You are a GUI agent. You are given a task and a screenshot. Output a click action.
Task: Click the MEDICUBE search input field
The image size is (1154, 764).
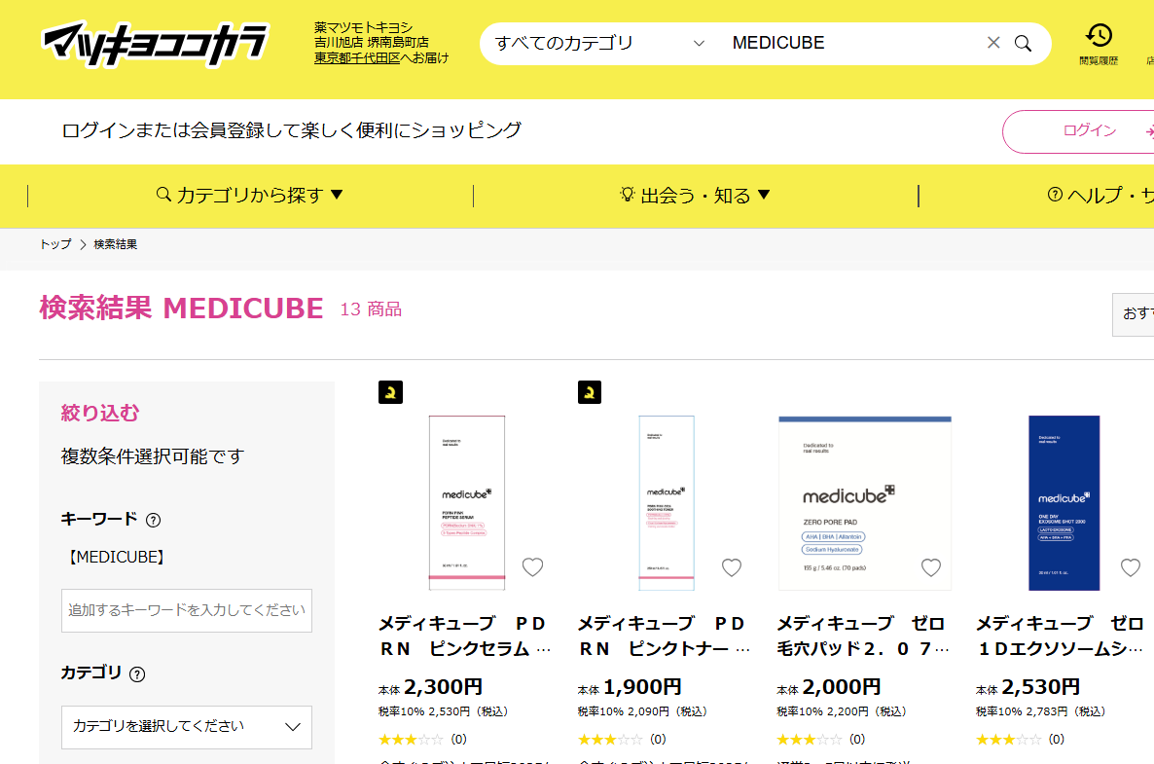[853, 44]
